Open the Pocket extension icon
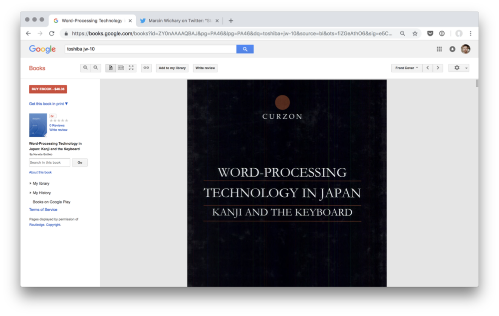This screenshot has width=499, height=316. pos(430,33)
